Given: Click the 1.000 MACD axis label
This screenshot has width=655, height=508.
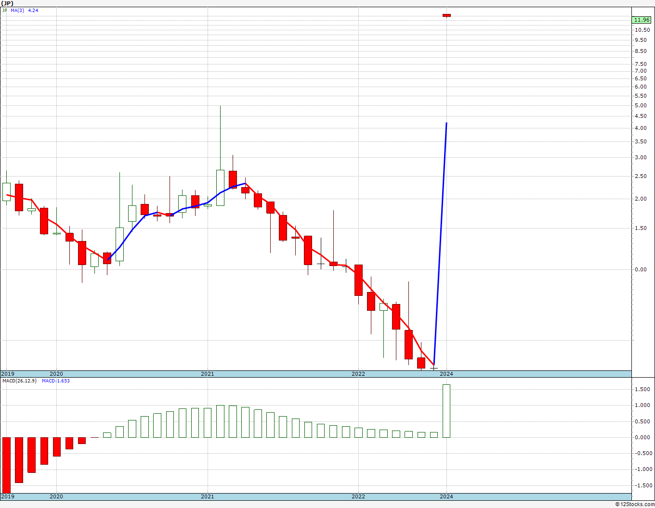Looking at the screenshot, I should 642,406.
